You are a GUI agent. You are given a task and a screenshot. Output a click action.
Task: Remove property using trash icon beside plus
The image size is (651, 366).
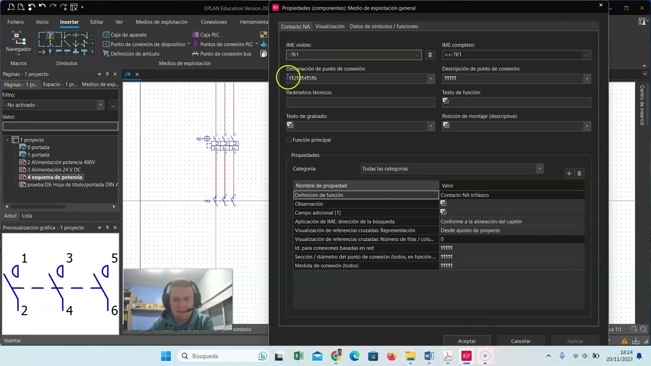tap(579, 173)
